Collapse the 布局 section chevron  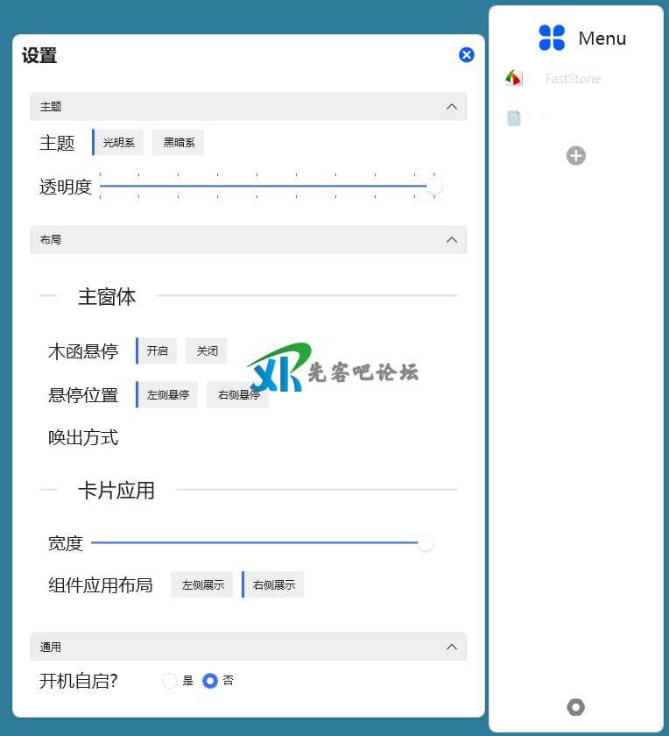click(452, 239)
